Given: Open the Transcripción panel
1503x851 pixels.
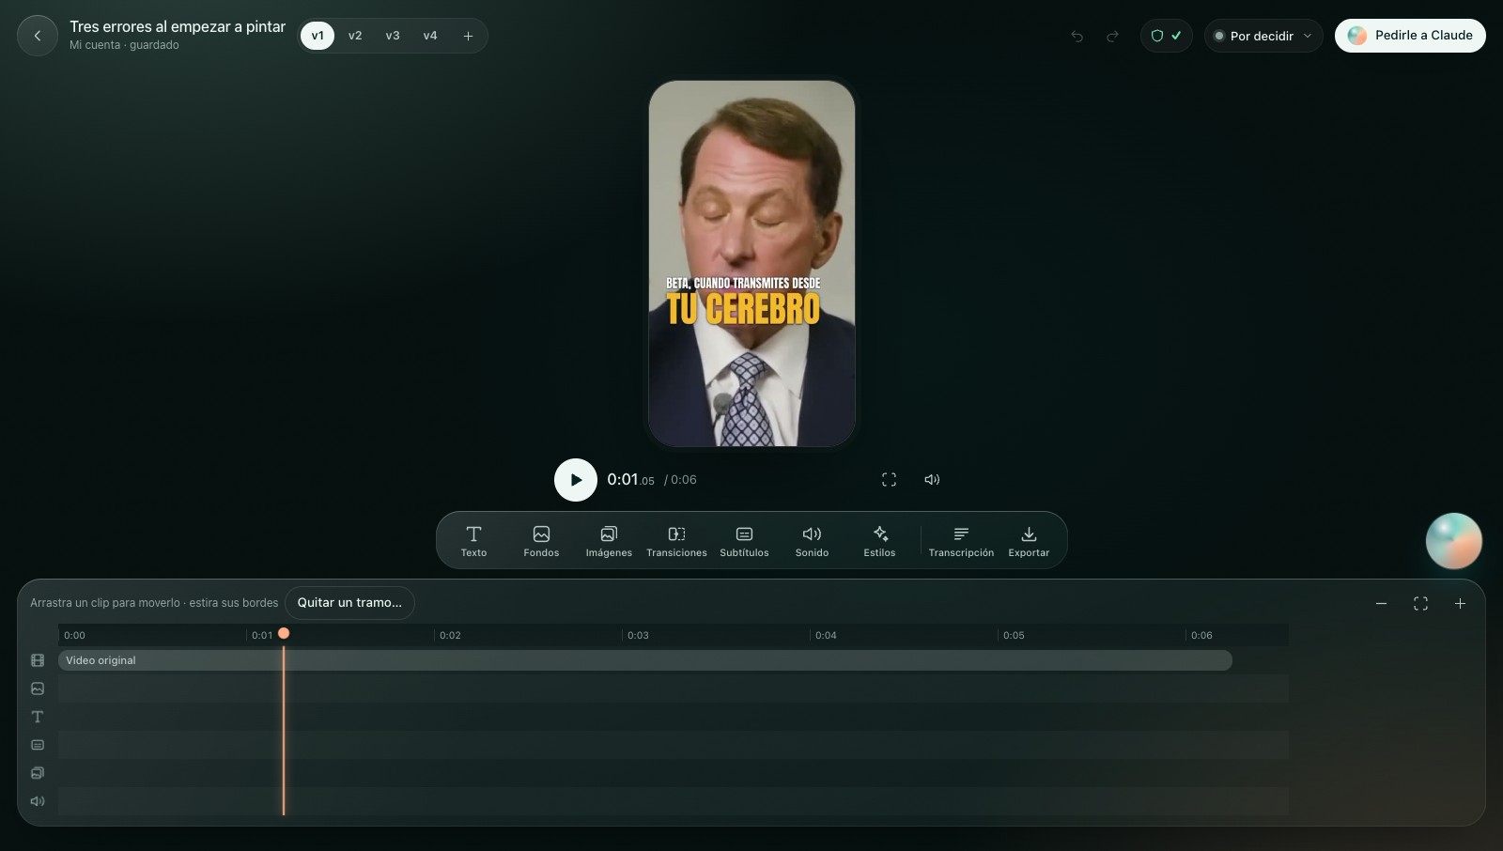Looking at the screenshot, I should 961,541.
